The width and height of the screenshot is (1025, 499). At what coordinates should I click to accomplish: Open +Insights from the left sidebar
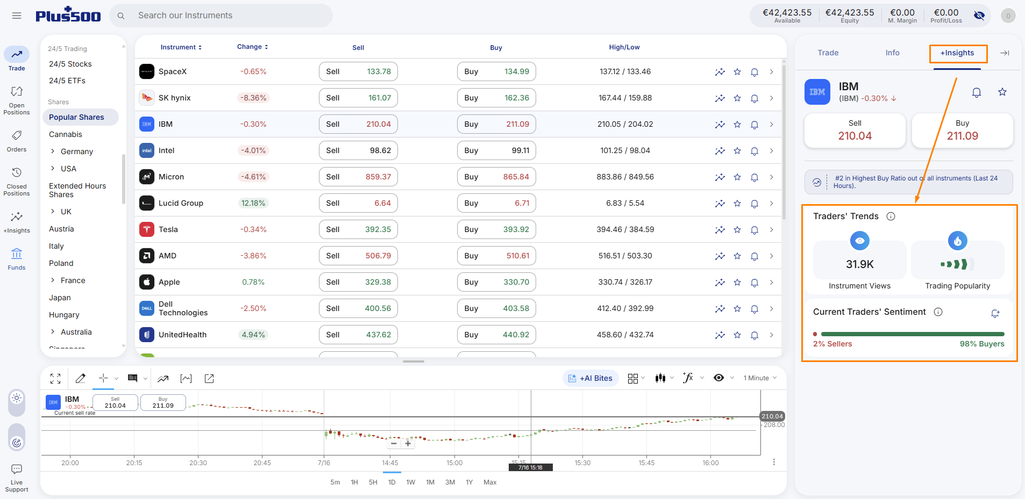pos(17,222)
